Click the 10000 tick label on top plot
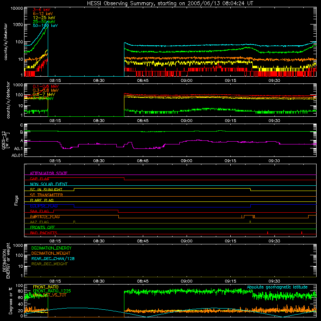 (x=17, y=8)
